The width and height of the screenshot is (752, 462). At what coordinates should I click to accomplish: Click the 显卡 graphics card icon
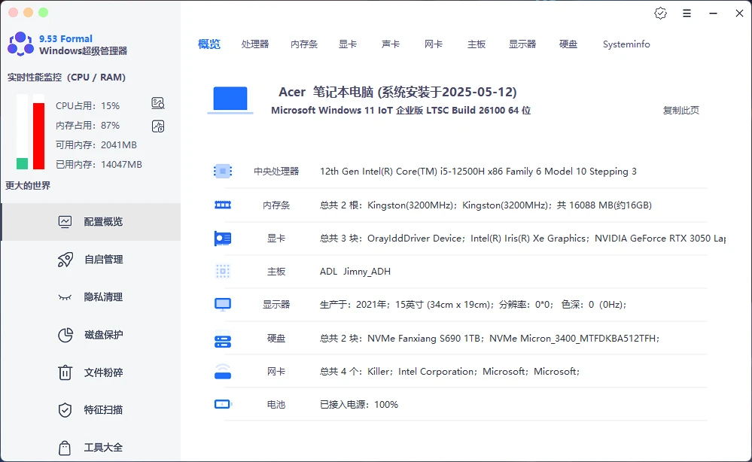point(223,239)
